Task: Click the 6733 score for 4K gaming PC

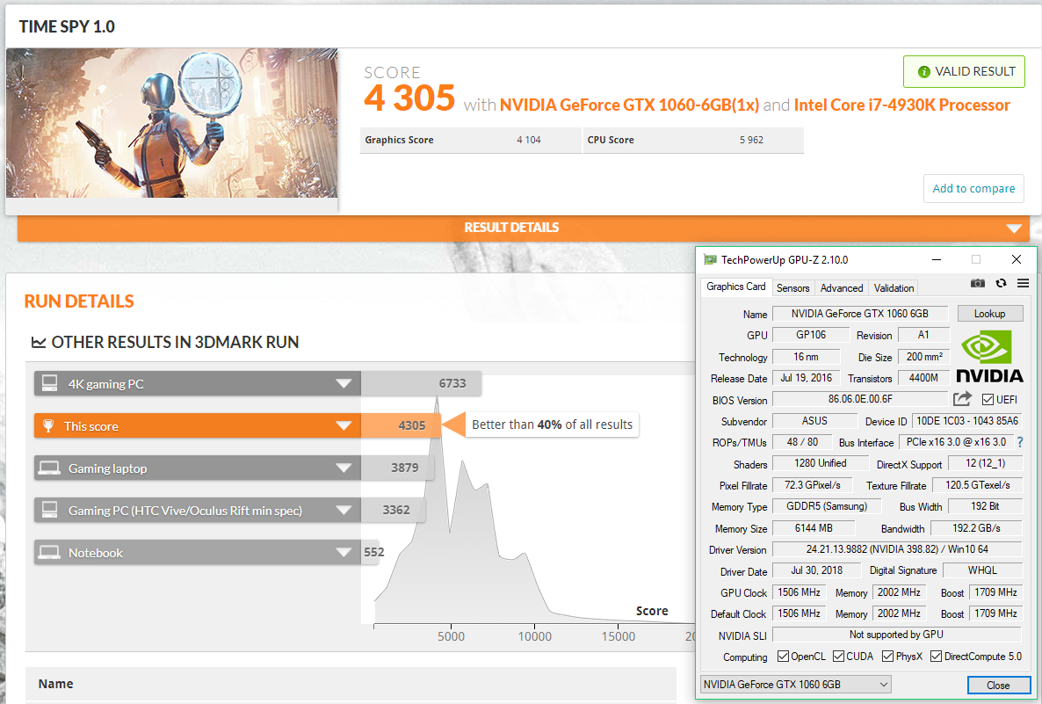Action: (x=452, y=383)
